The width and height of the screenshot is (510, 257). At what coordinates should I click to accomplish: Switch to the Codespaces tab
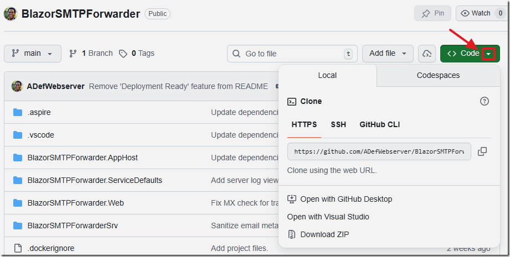click(438, 75)
